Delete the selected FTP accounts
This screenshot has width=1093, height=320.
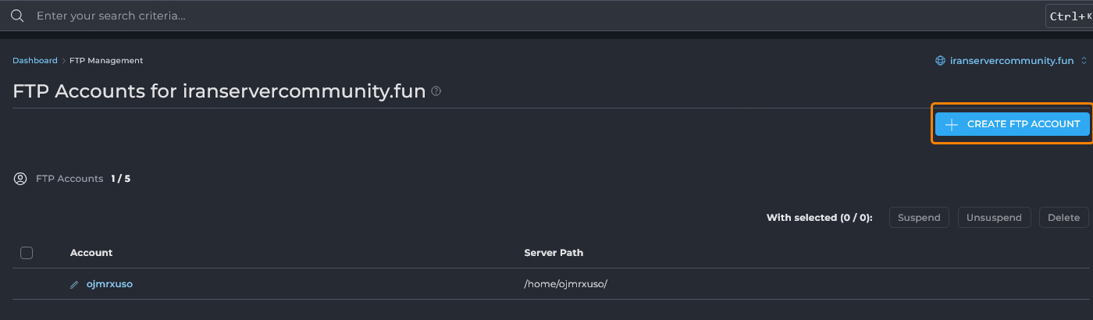[x=1063, y=218]
